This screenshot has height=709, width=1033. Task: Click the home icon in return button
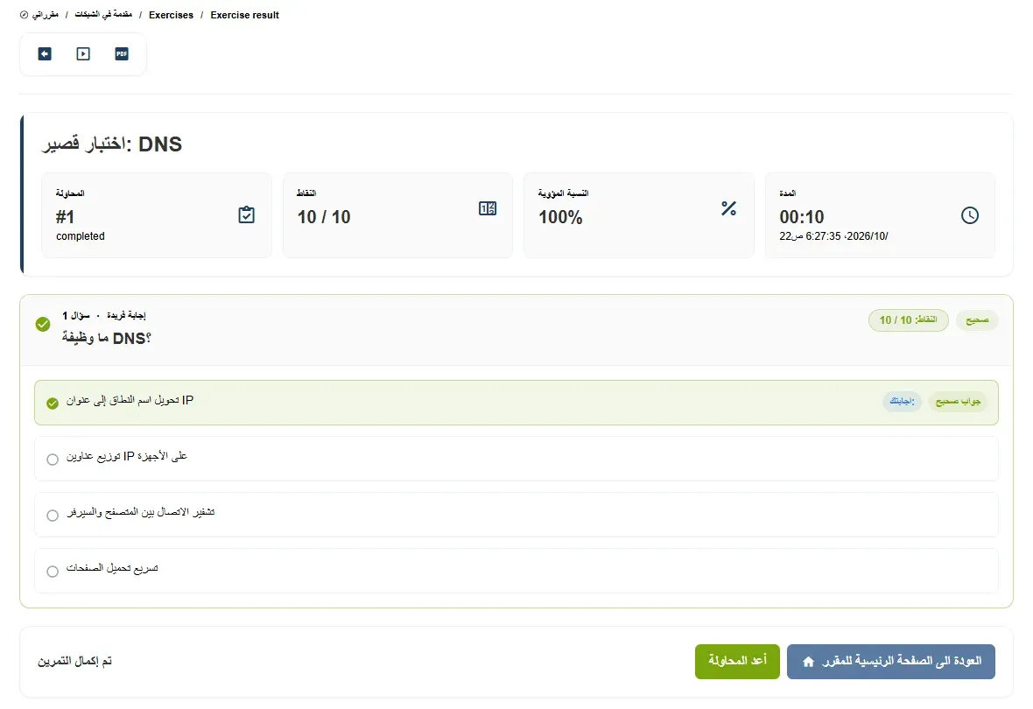(808, 662)
